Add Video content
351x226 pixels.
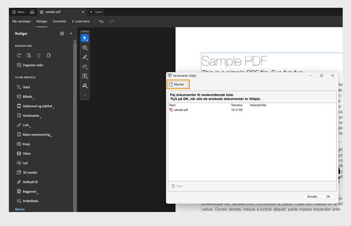[x=24, y=154]
